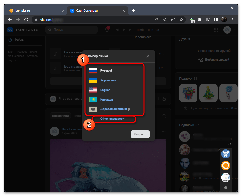Click the zoom out magnifier icon

coord(165,20)
